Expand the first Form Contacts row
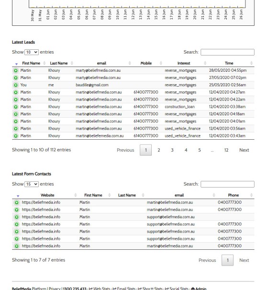 coord(16,202)
